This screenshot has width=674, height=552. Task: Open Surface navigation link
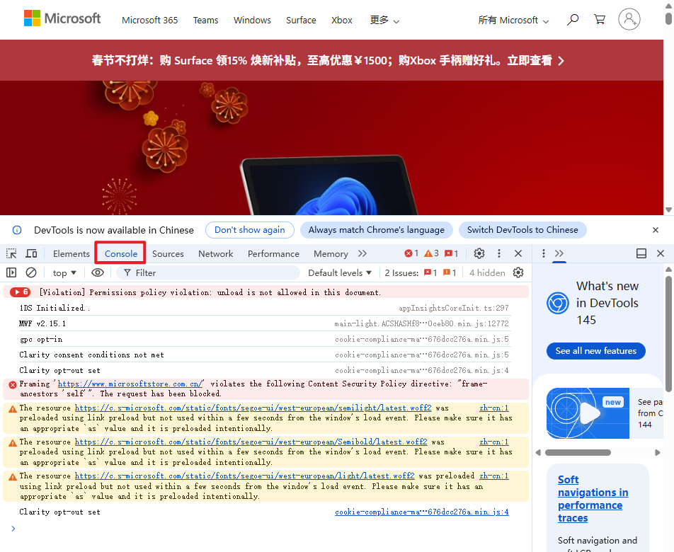click(x=301, y=21)
